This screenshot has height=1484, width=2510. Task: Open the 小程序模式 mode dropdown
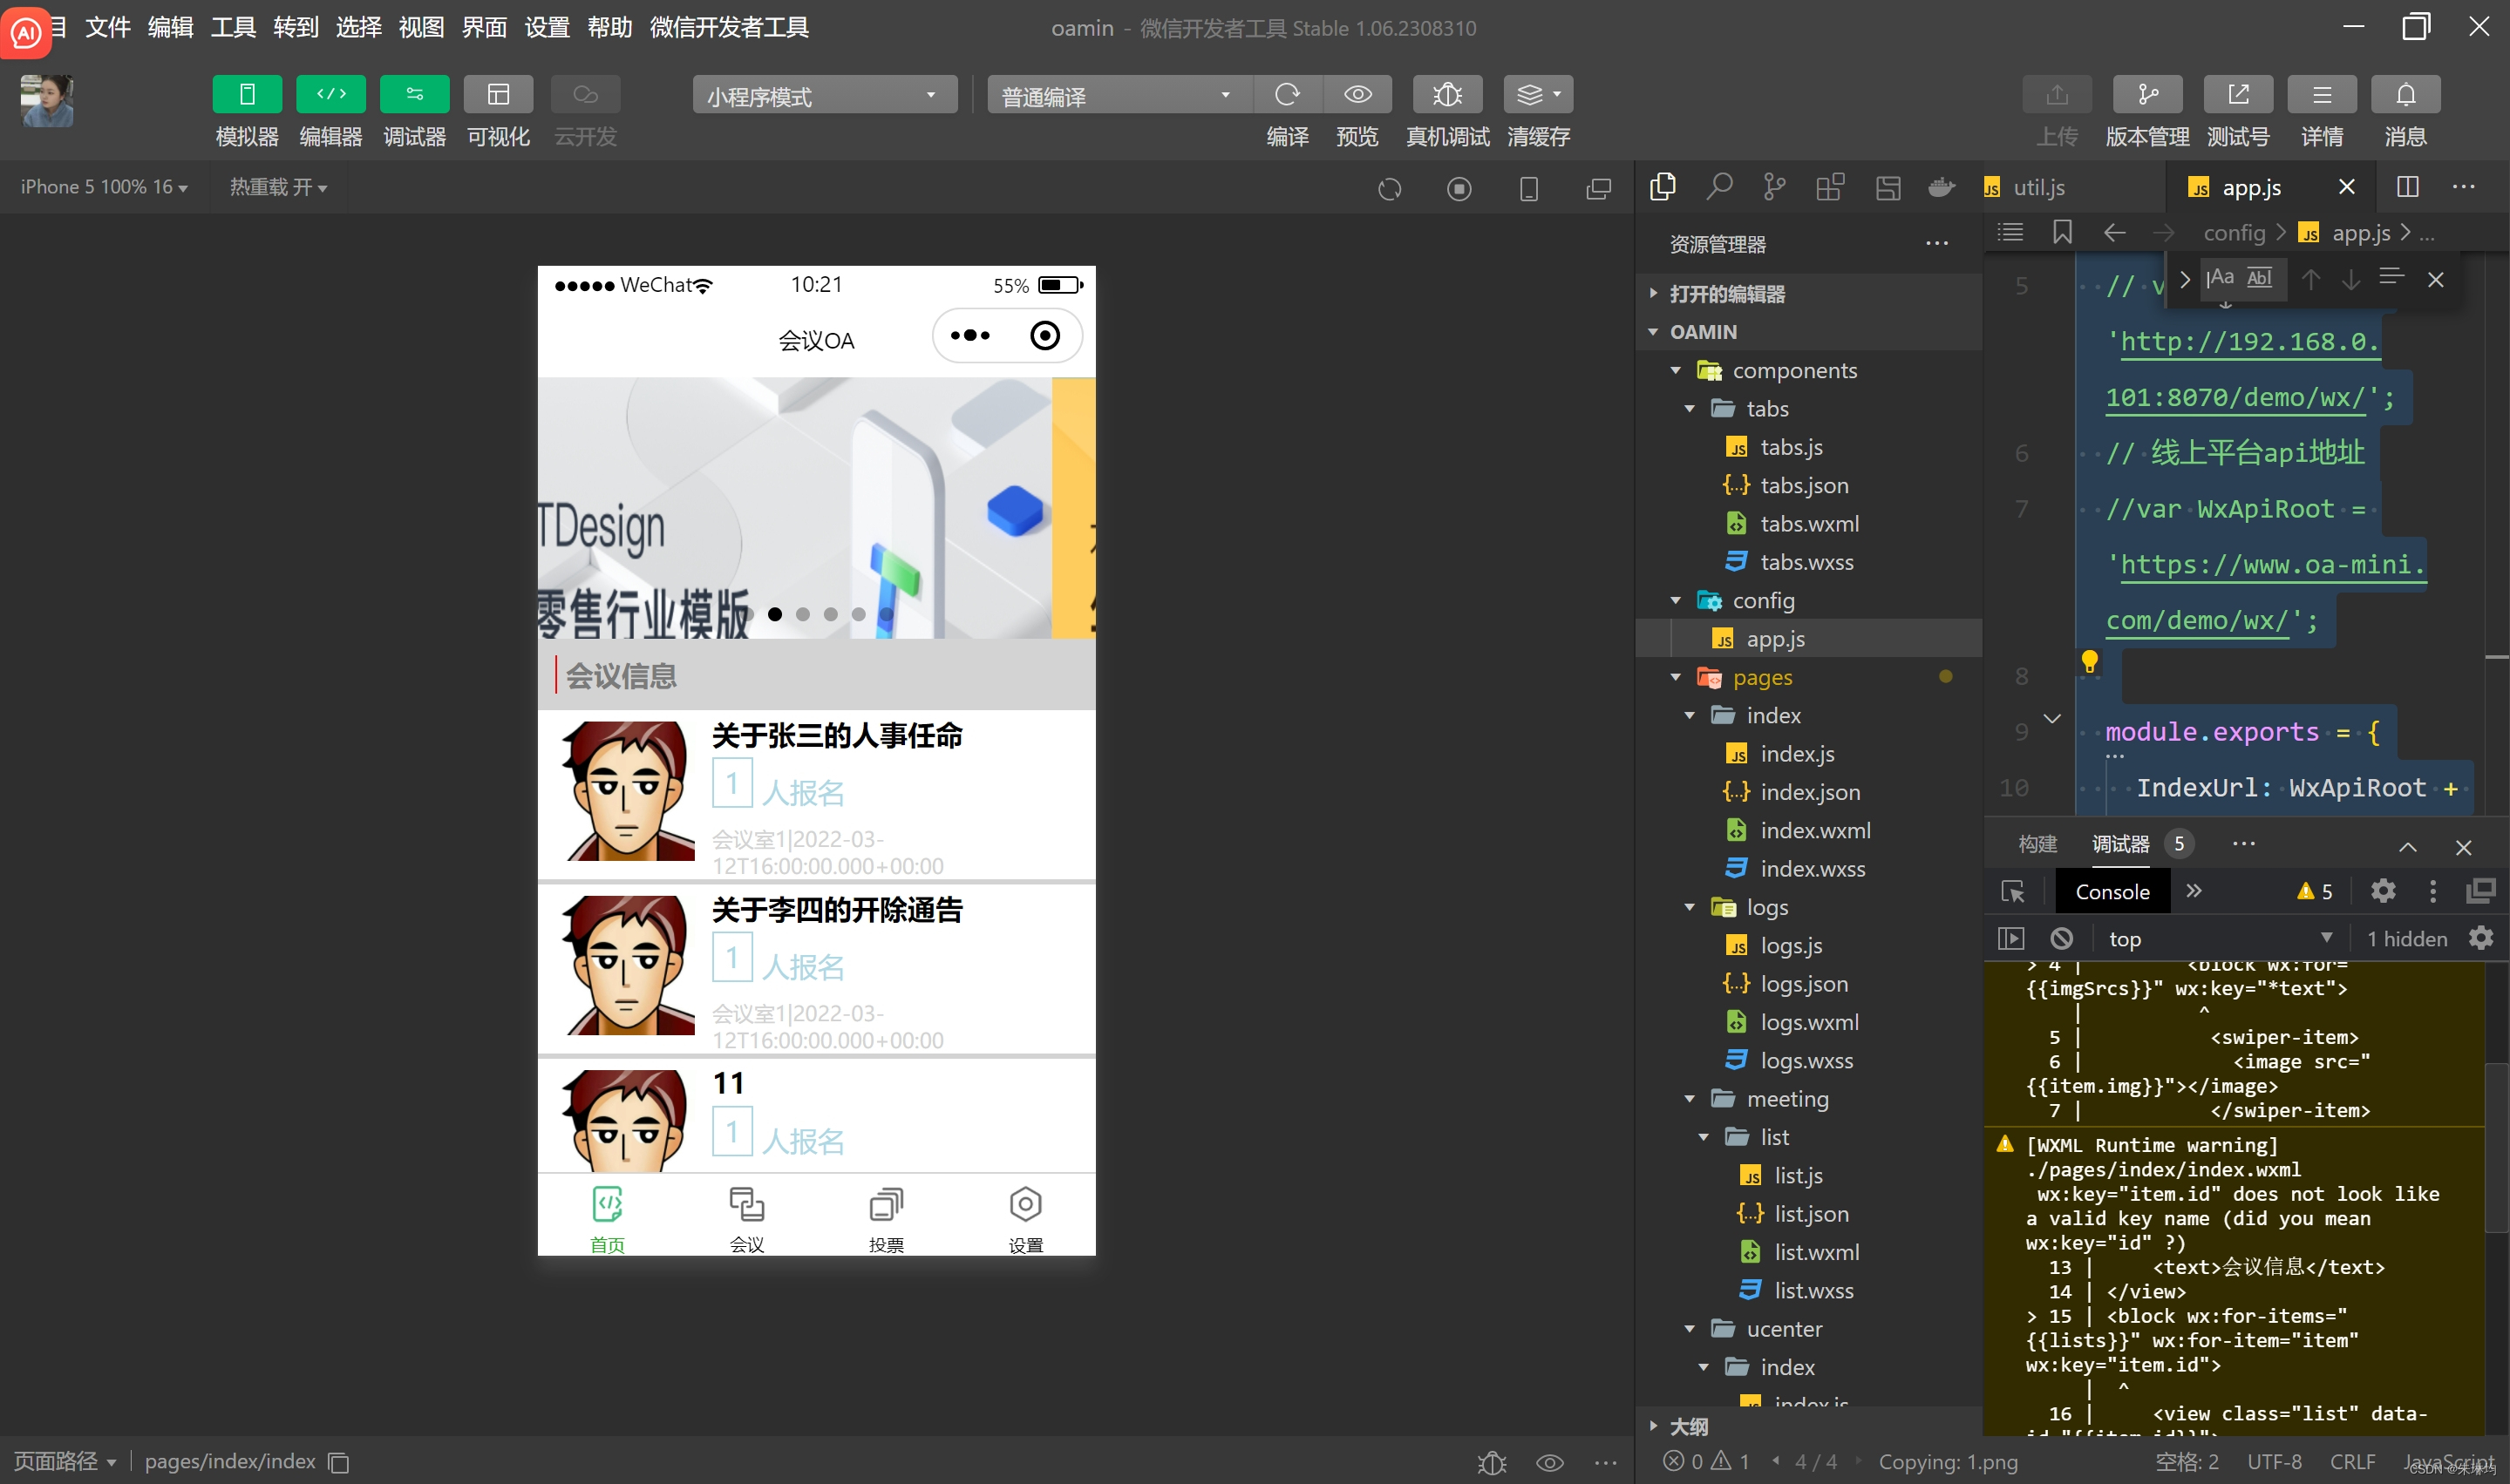823,96
